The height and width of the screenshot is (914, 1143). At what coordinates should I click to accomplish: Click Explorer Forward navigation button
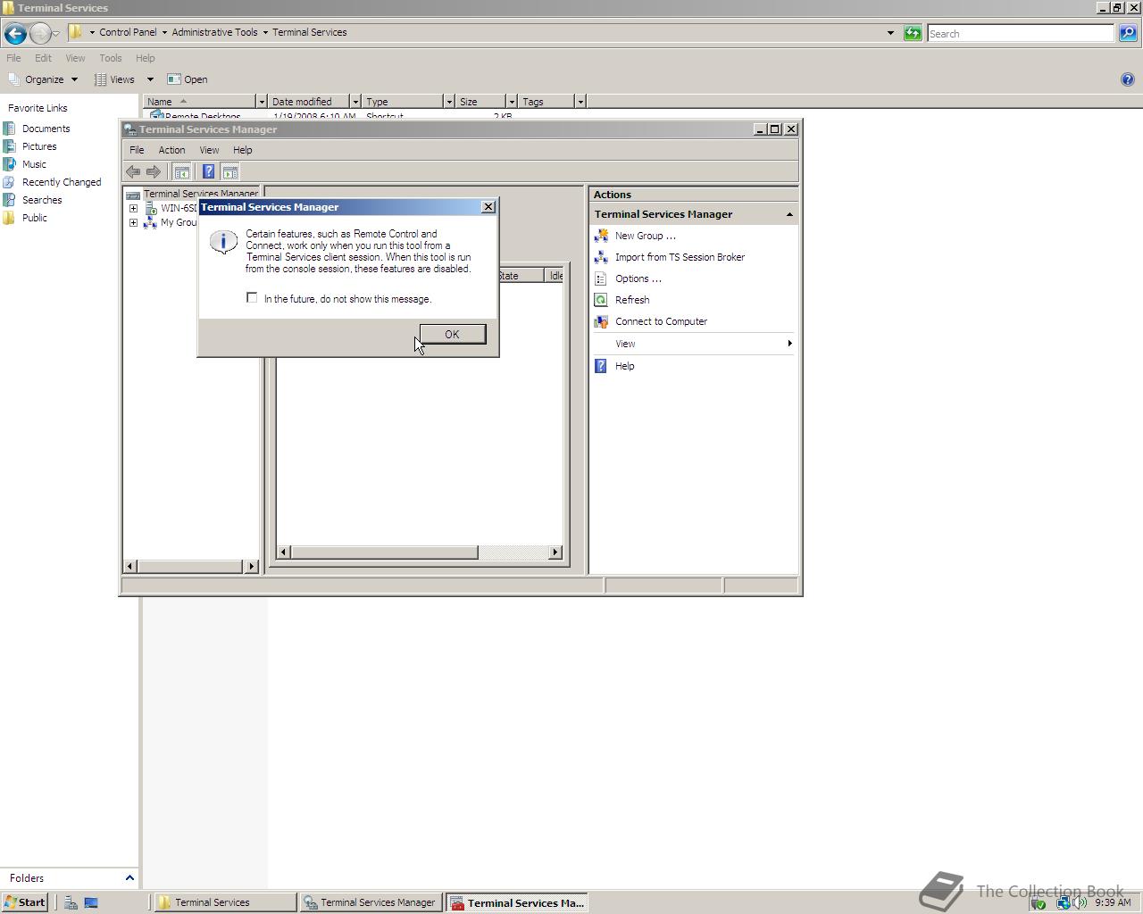[x=39, y=33]
